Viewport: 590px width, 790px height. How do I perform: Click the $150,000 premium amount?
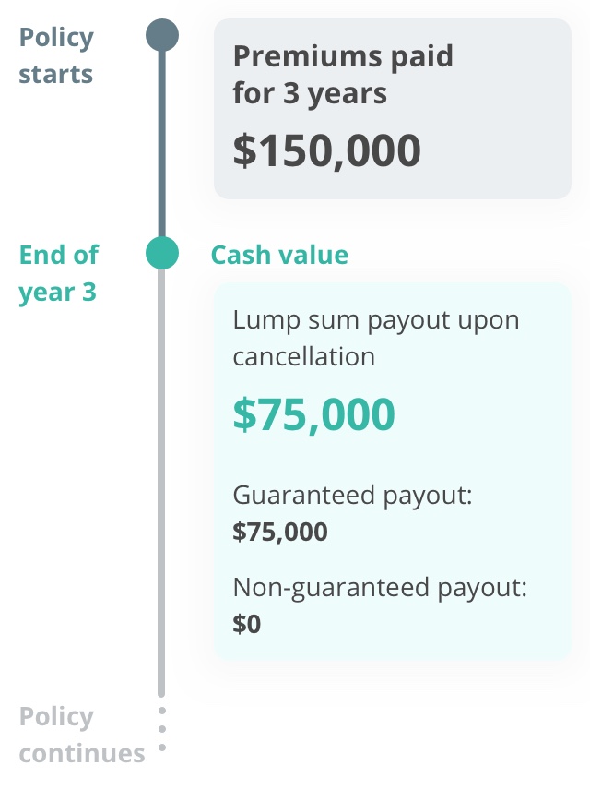326,150
